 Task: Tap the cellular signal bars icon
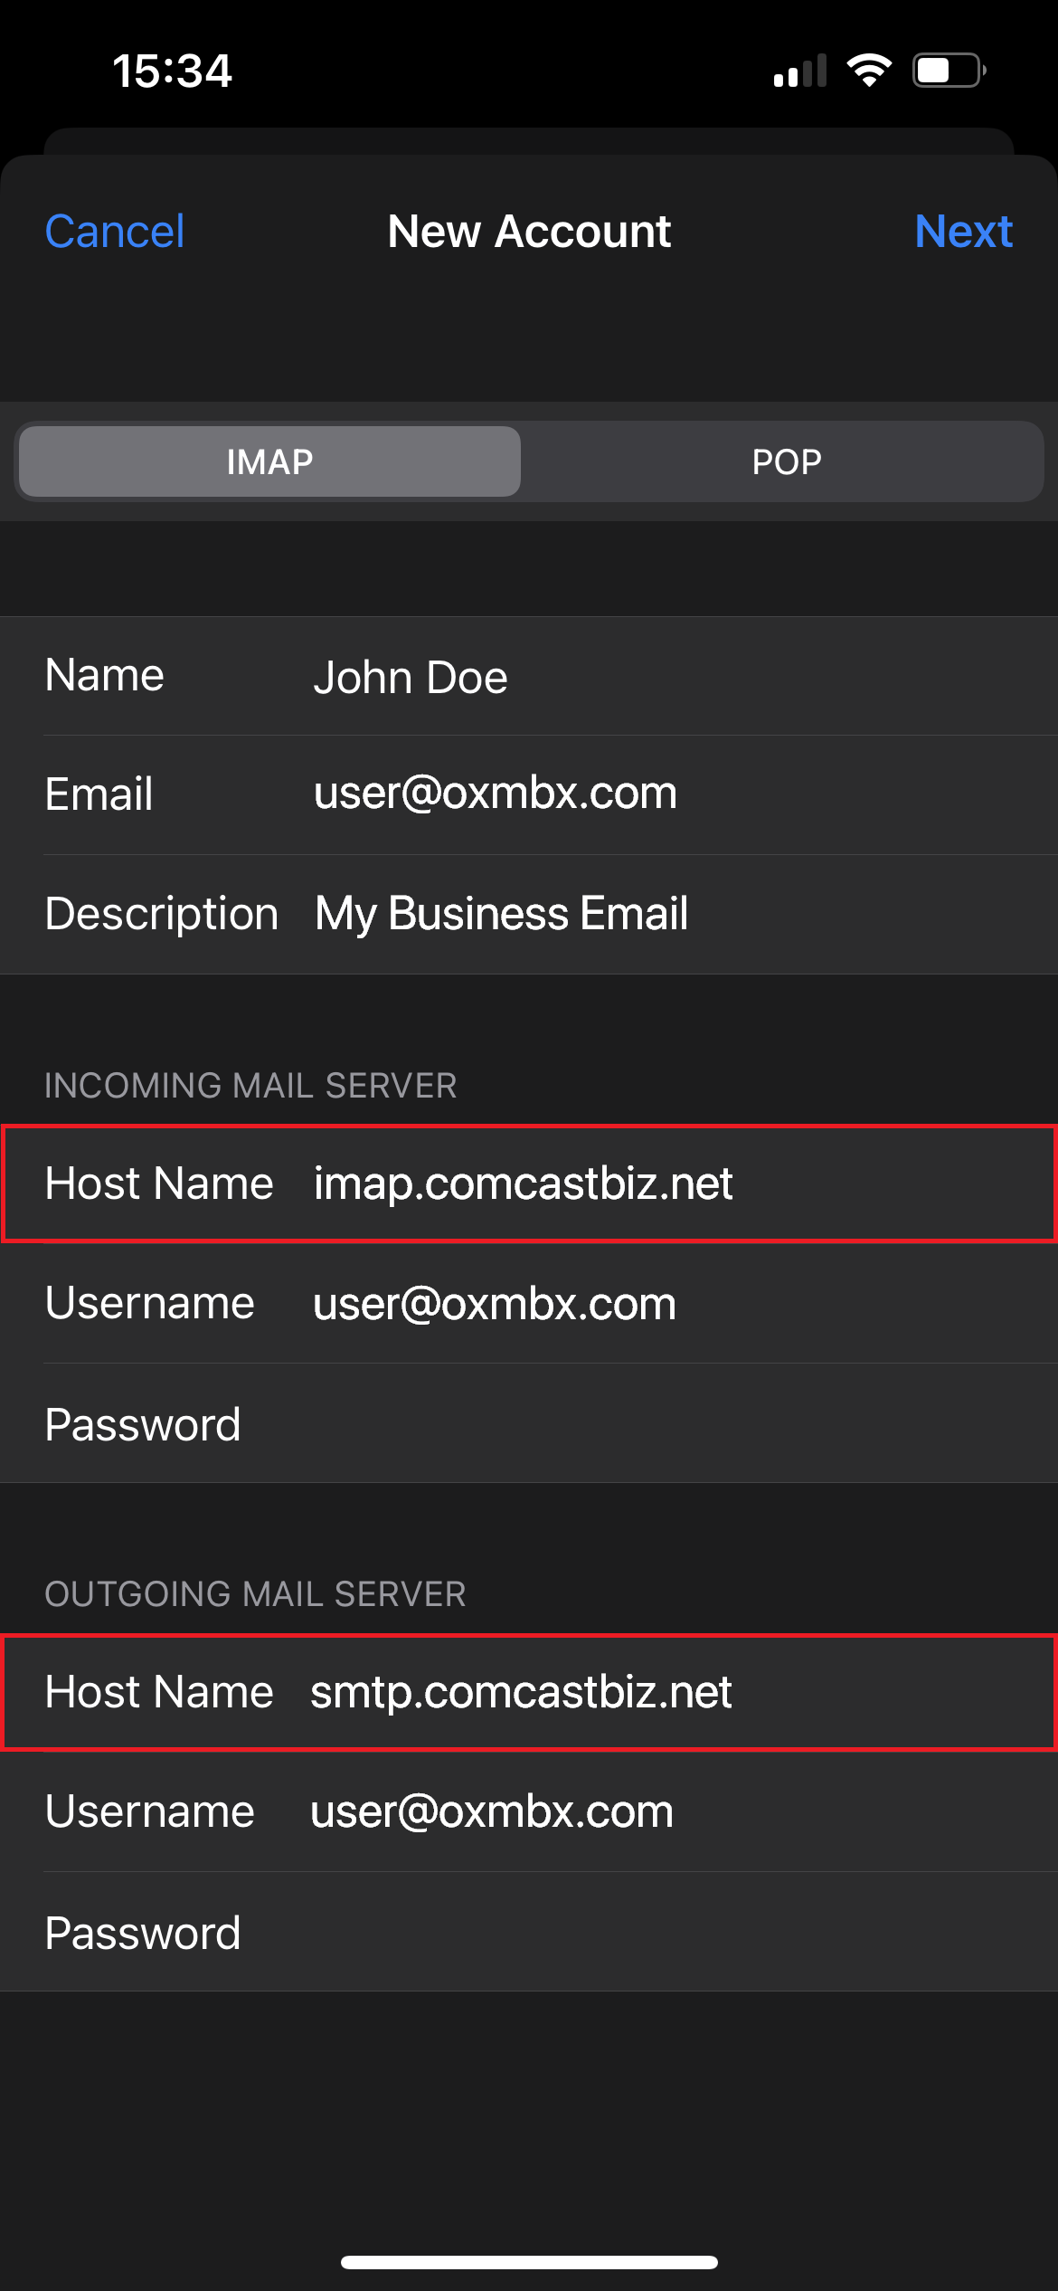(x=800, y=71)
